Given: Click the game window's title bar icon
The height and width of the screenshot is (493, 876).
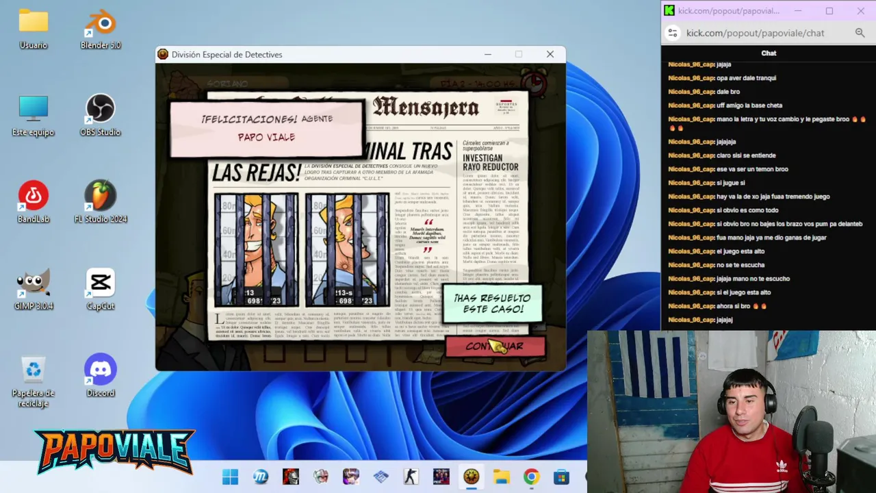Looking at the screenshot, I should click(163, 54).
